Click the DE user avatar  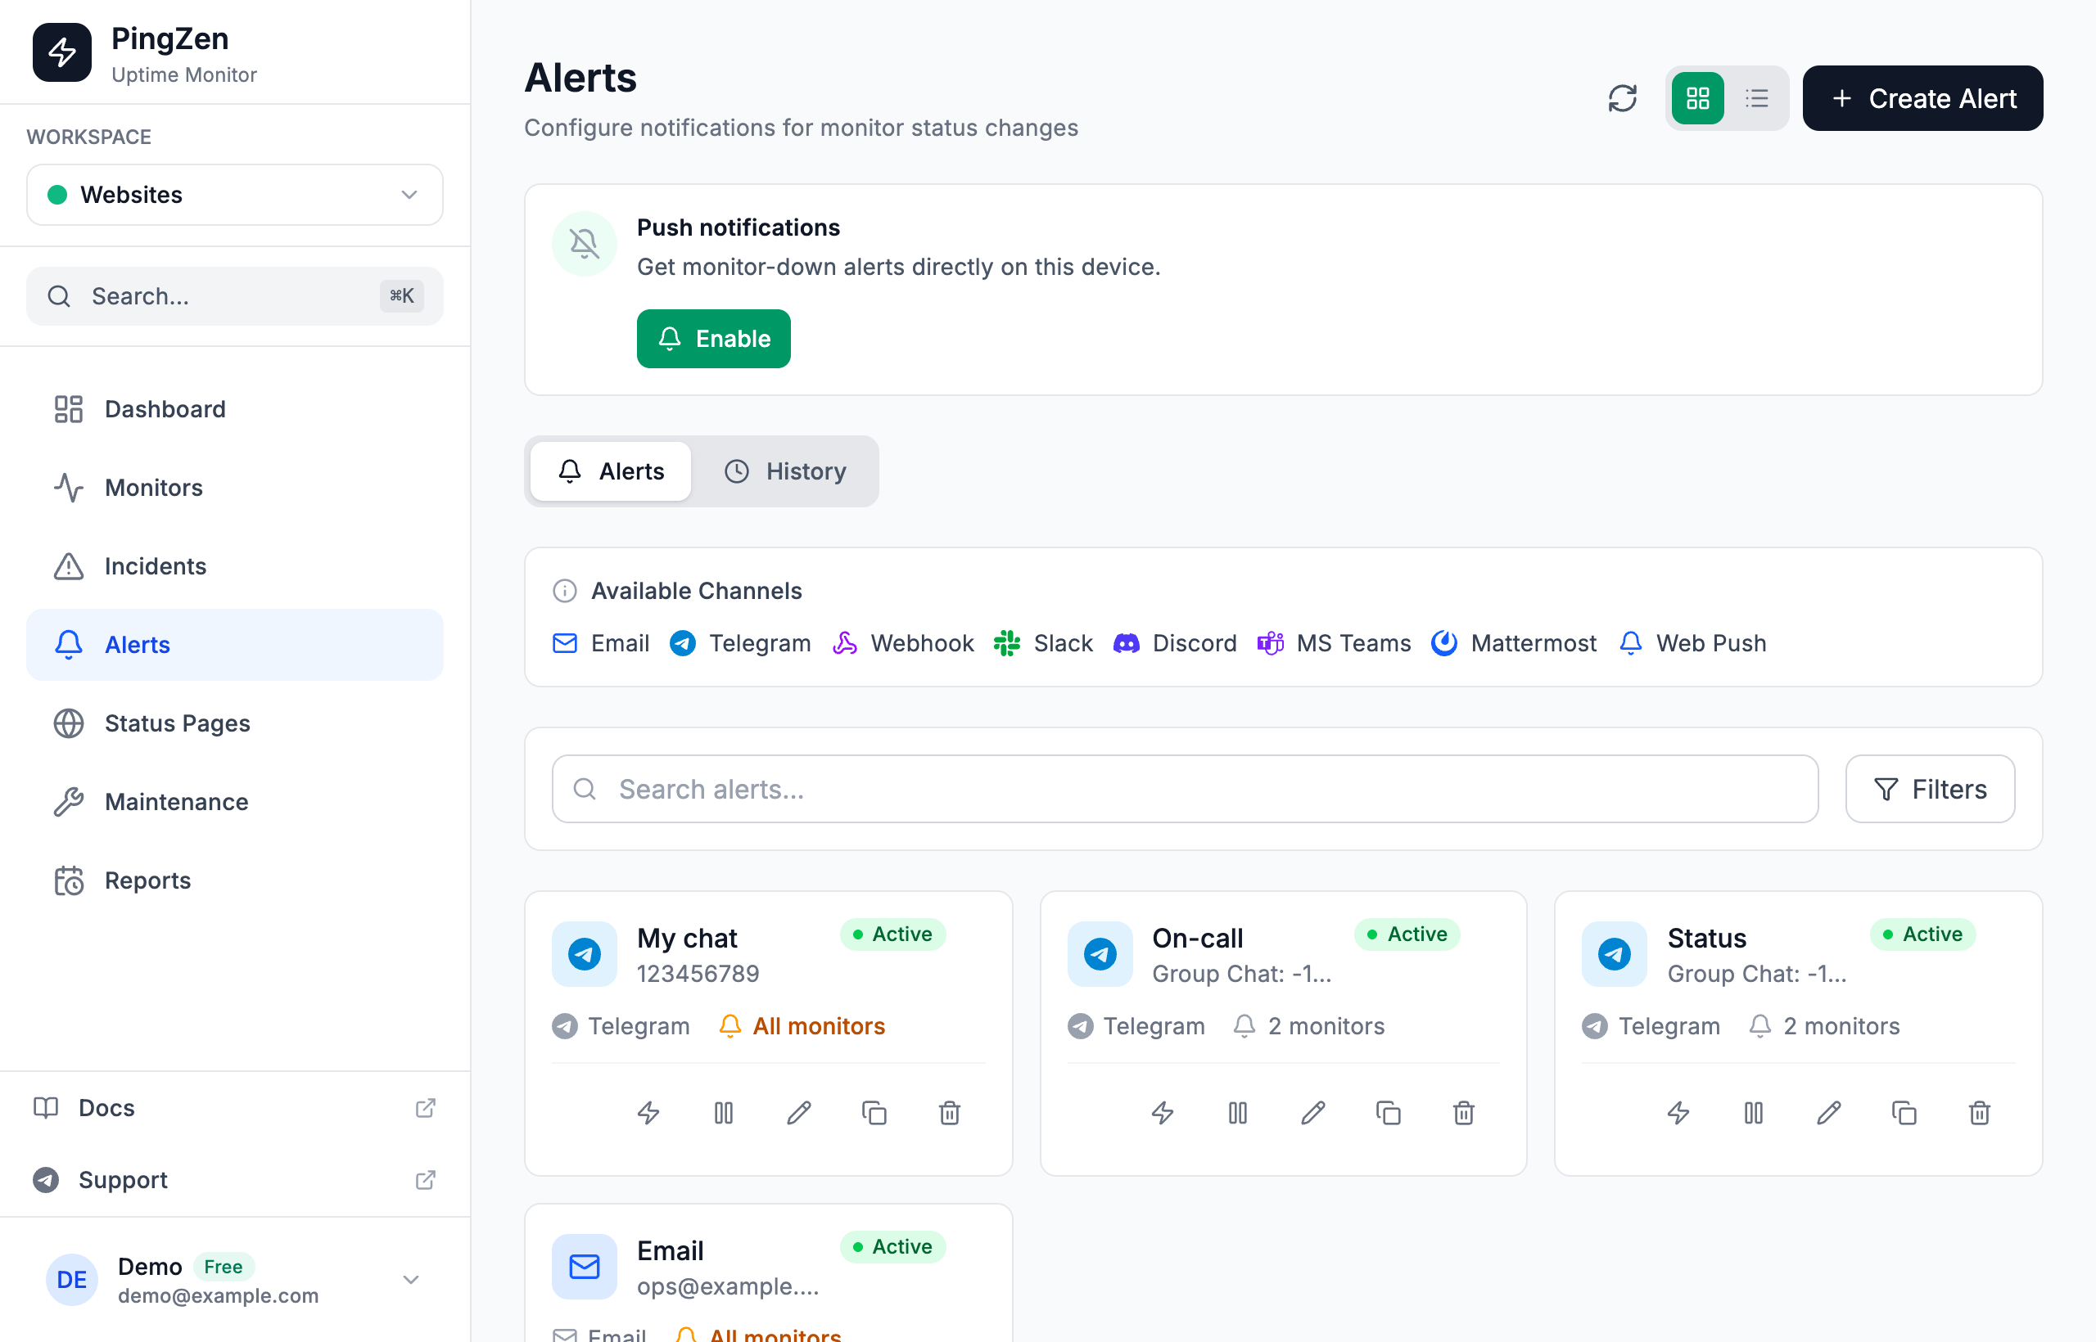click(71, 1279)
